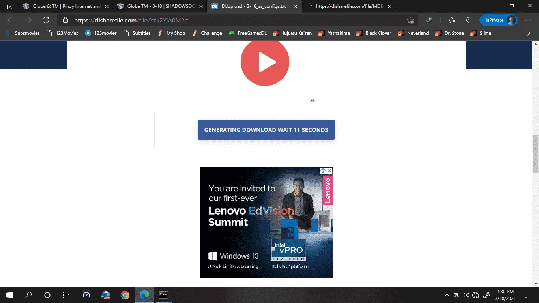Open Task View on taskbar
The height and width of the screenshot is (303, 539).
(x=66, y=295)
